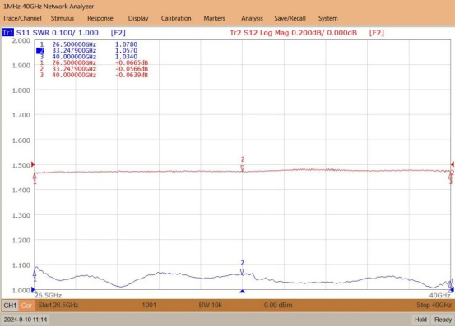The height and width of the screenshot is (327, 455).
Task: Select the Tr2 S12 Log Mag trace label
Action: click(294, 33)
